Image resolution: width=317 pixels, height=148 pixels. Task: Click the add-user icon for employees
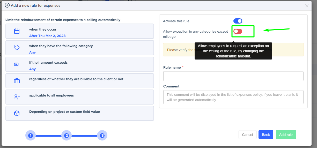coord(17,97)
